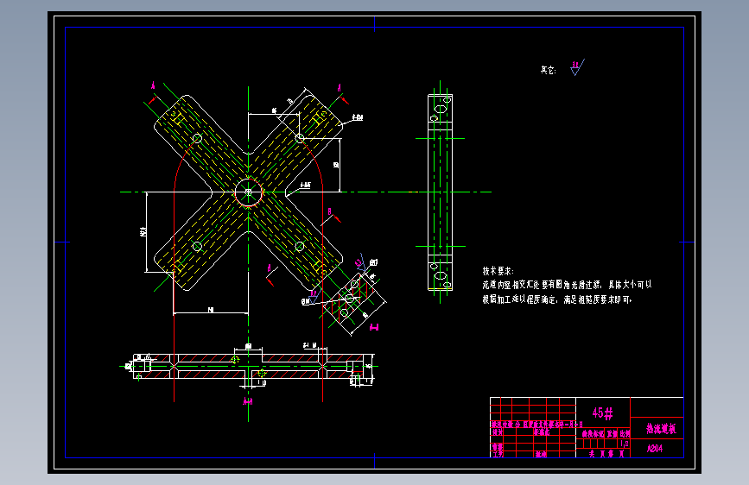749x485 pixels.
Task: Select the 技术要求 heading text
Action: point(498,271)
